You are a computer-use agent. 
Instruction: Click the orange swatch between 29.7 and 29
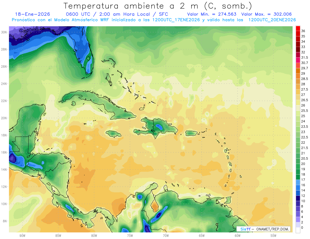298,71
